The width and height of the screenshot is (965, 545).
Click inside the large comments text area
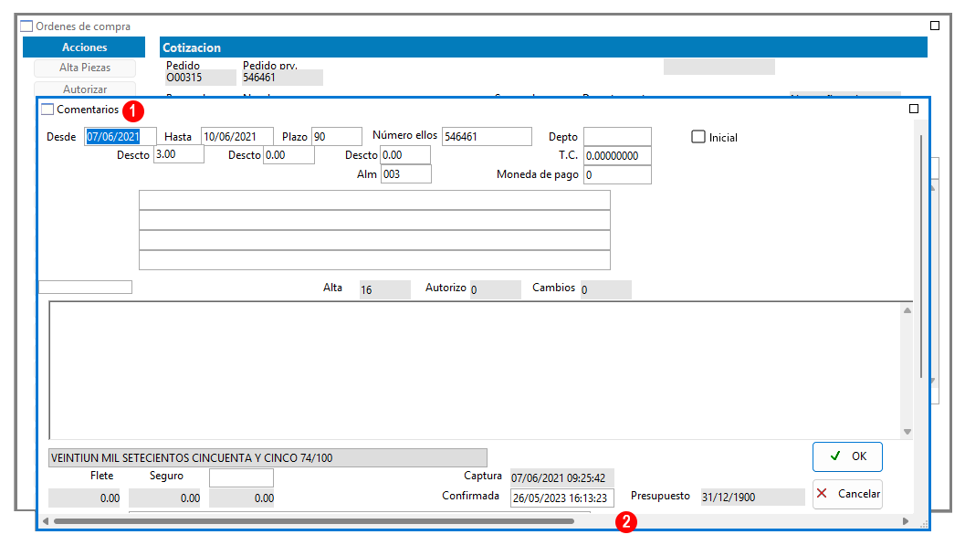click(475, 370)
